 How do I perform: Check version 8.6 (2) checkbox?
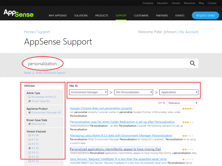30,161
